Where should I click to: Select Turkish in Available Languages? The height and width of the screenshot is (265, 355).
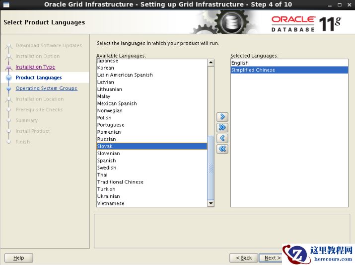(x=152, y=189)
